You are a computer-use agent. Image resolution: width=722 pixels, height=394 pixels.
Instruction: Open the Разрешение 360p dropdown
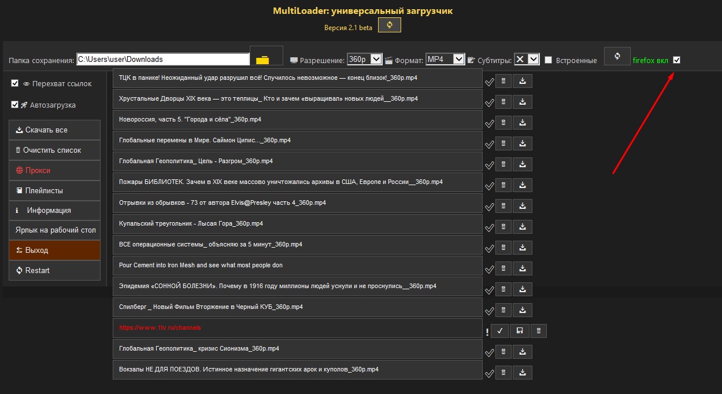(364, 59)
